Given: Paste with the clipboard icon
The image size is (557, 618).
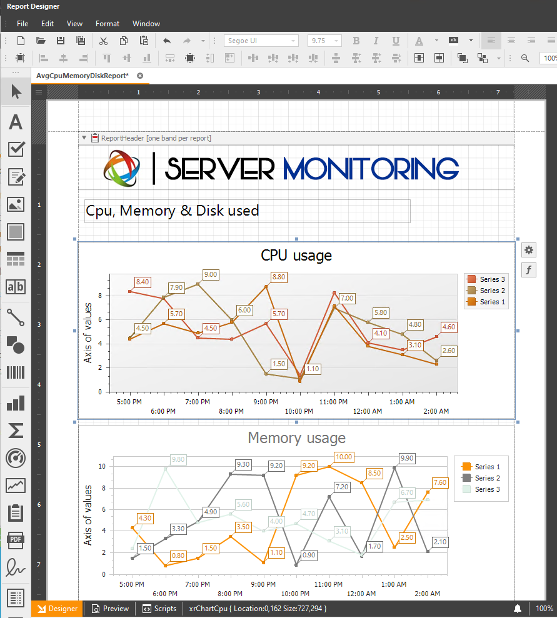Looking at the screenshot, I should pos(144,41).
